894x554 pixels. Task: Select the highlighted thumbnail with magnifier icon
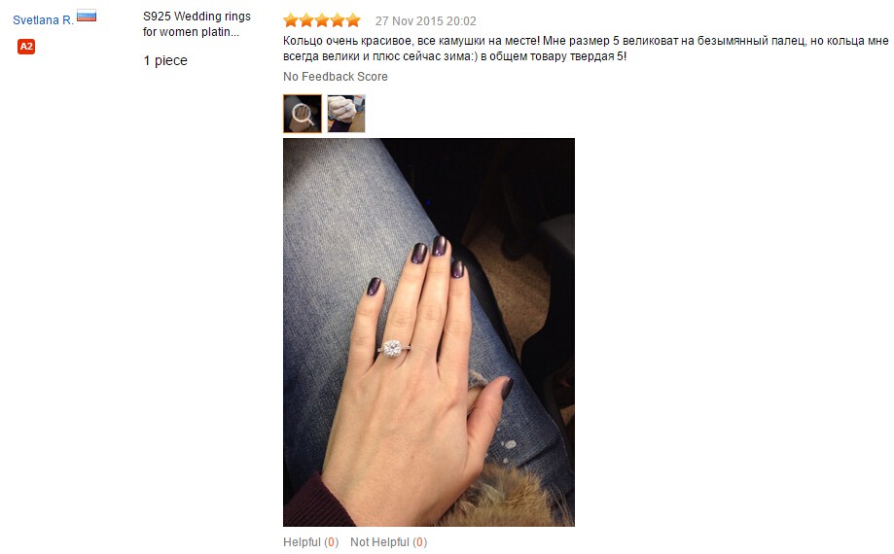point(303,114)
